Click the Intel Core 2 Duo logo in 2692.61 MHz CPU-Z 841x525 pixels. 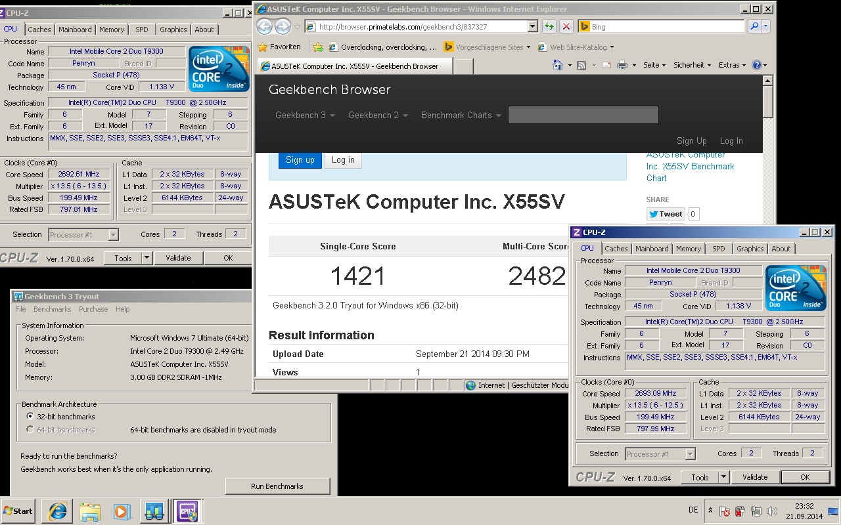219,69
